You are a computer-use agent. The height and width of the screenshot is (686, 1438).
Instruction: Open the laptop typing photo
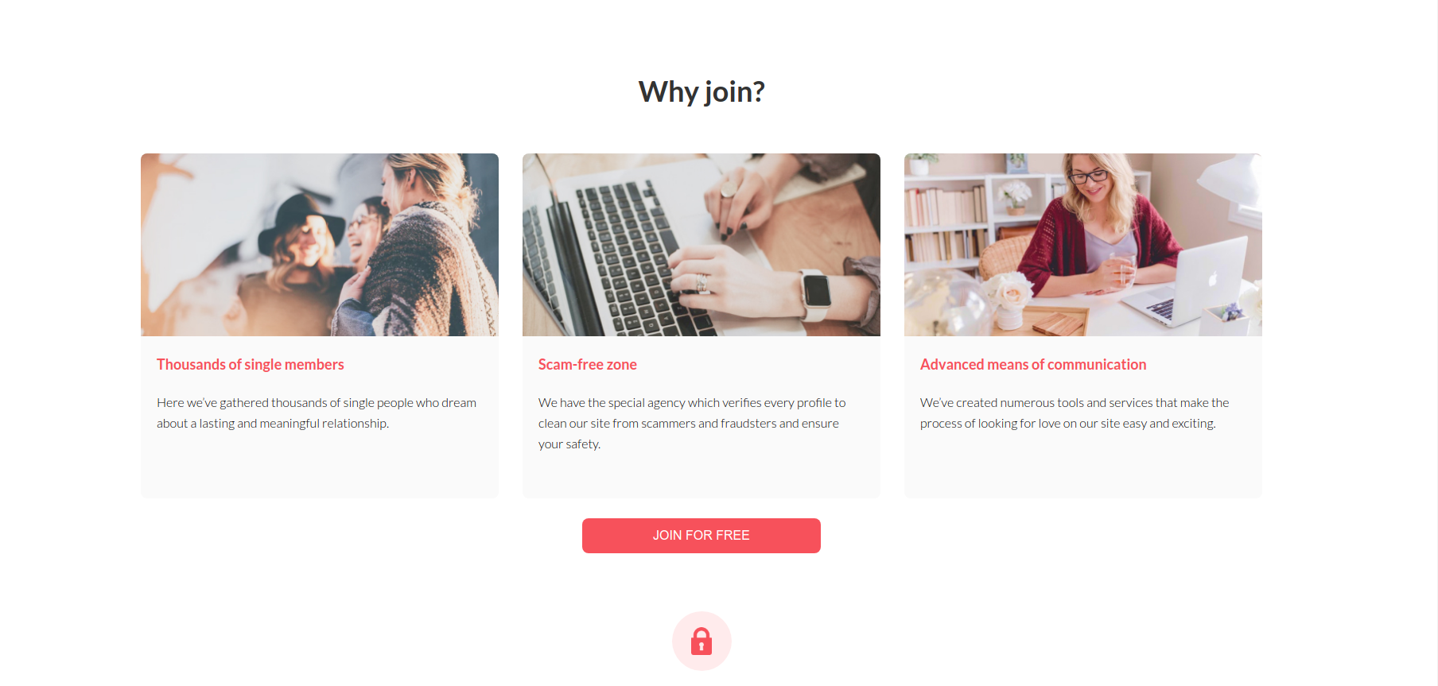(702, 245)
